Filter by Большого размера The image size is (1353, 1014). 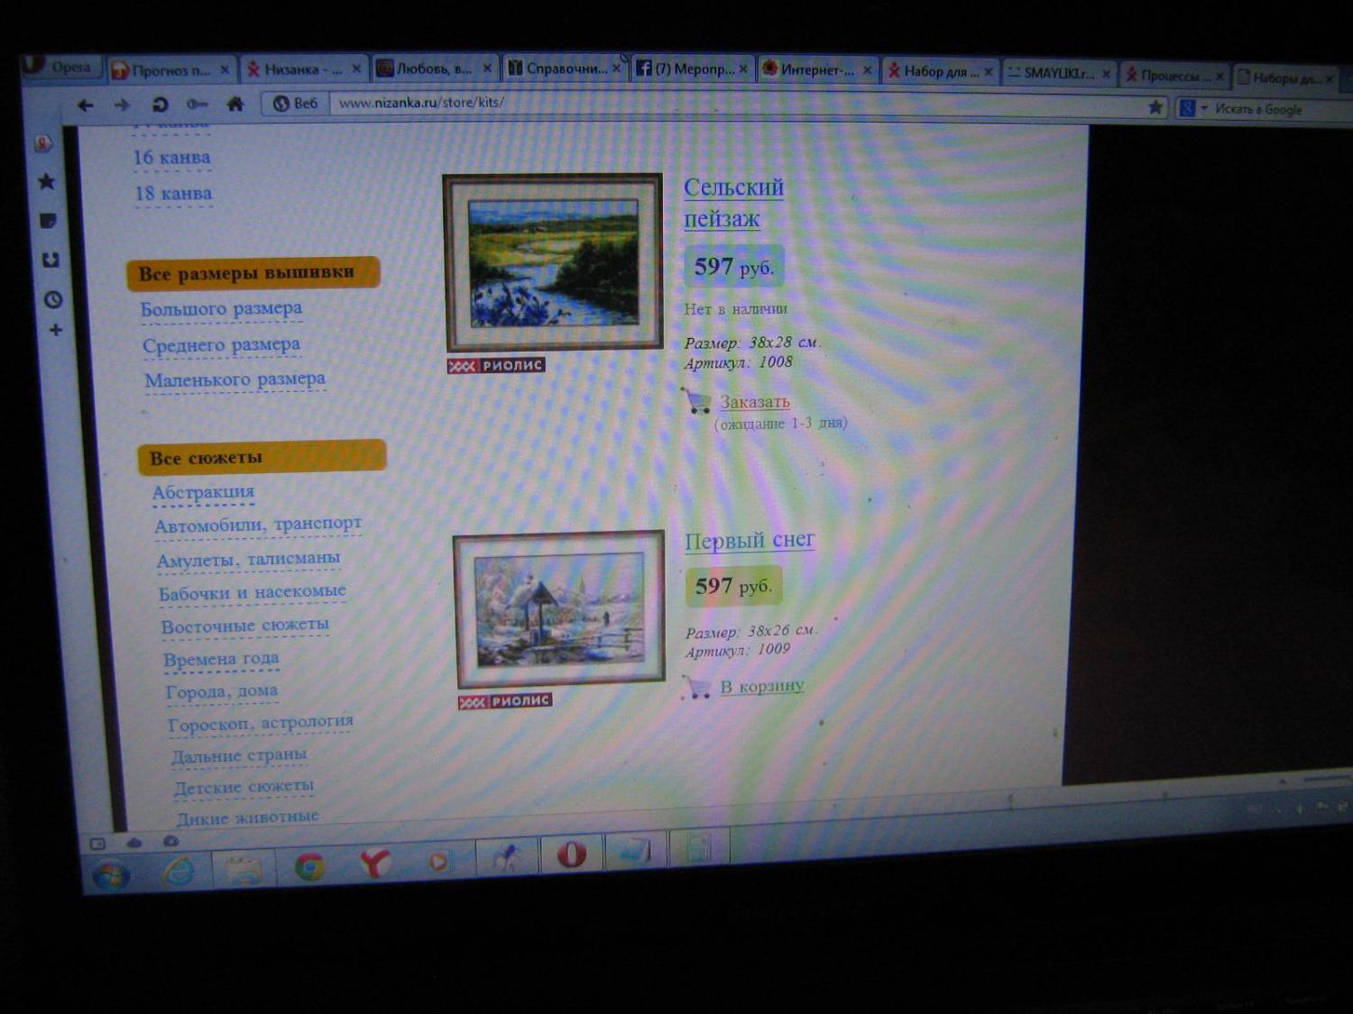pyautogui.click(x=221, y=309)
